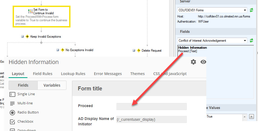Viewport: 258px width, 131px height.
Task: Select the Drop-down field icon
Action: pos(12,130)
